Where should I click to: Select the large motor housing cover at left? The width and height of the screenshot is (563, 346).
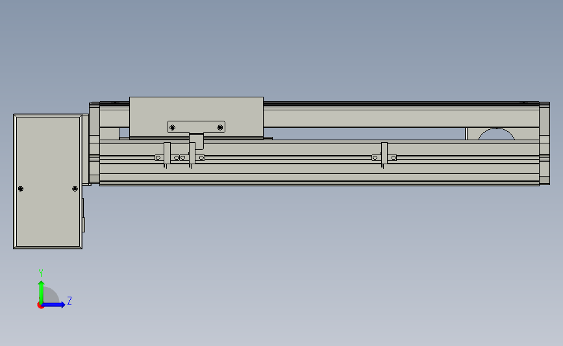pos(48,182)
